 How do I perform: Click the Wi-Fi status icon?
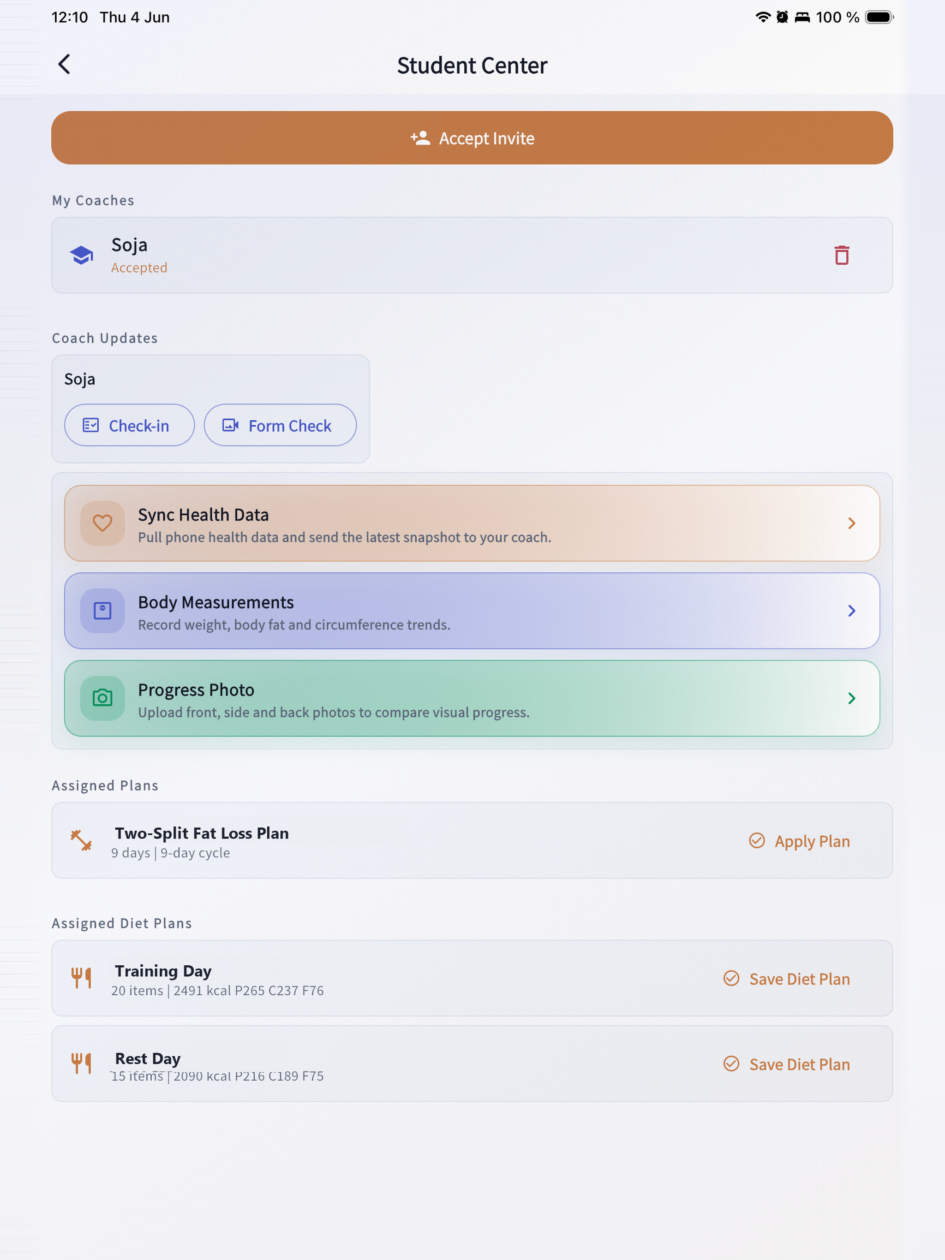763,17
